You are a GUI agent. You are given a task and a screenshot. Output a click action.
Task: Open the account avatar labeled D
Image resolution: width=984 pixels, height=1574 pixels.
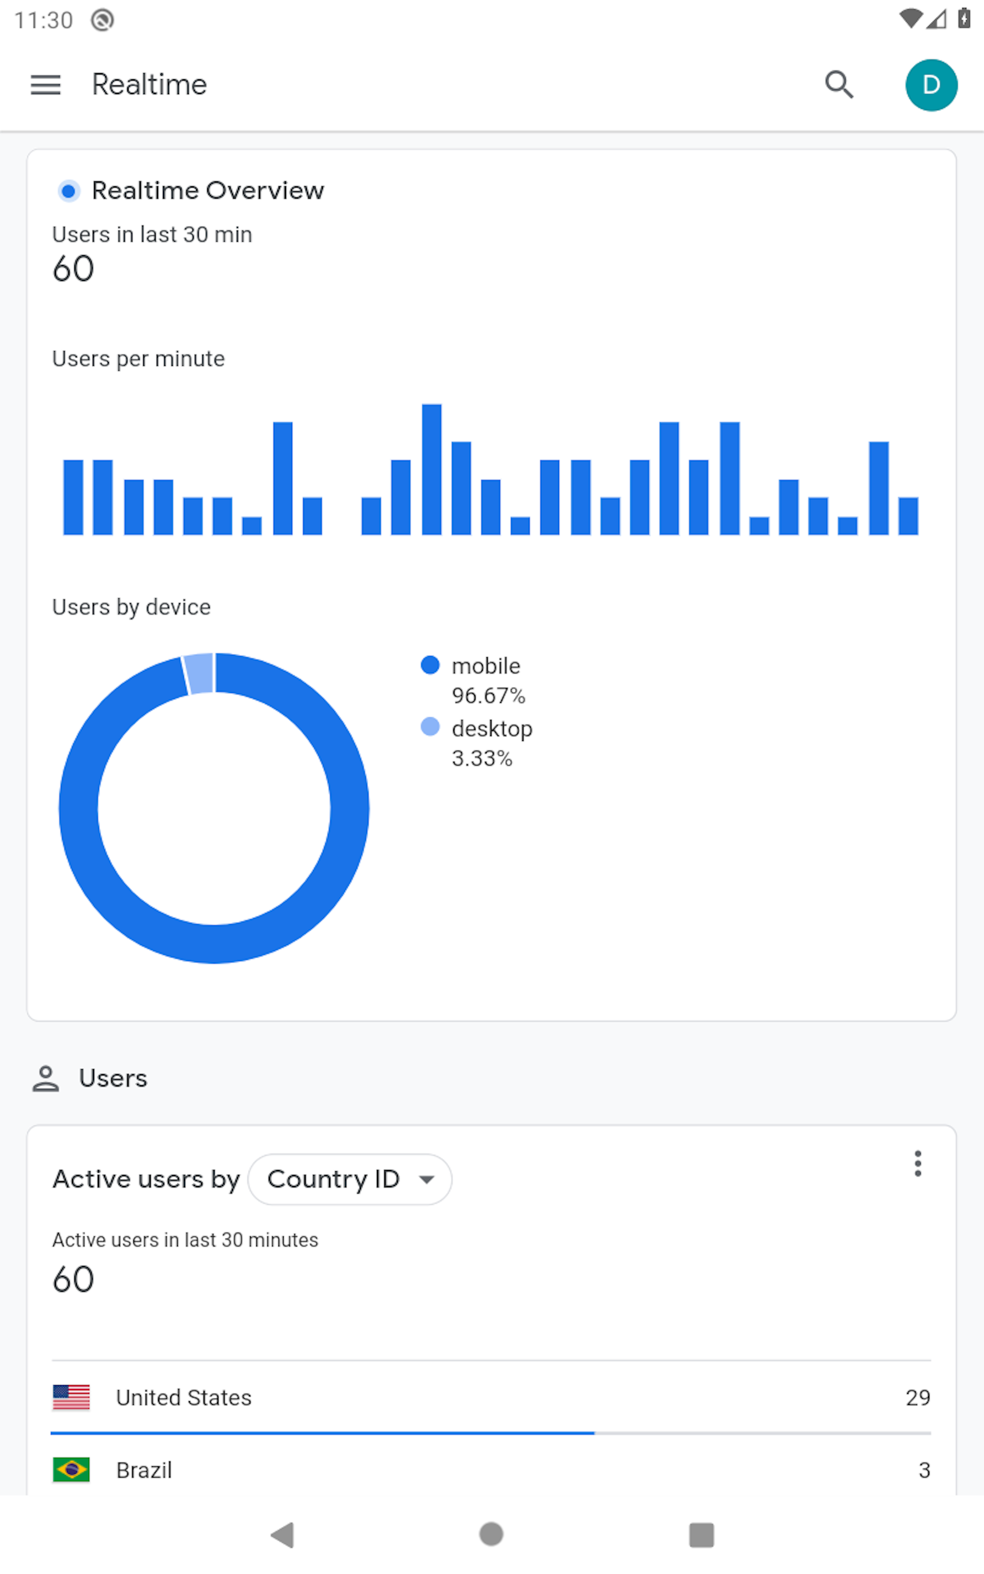931,85
